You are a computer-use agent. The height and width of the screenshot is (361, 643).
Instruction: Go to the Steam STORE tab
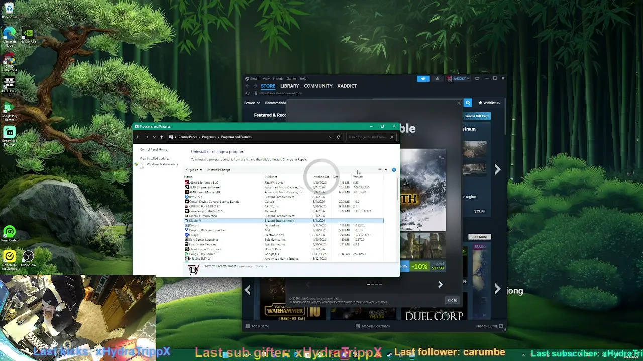[268, 86]
